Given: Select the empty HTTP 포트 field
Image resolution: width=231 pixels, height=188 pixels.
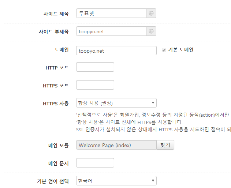Looking at the screenshot, I should click(x=95, y=67).
